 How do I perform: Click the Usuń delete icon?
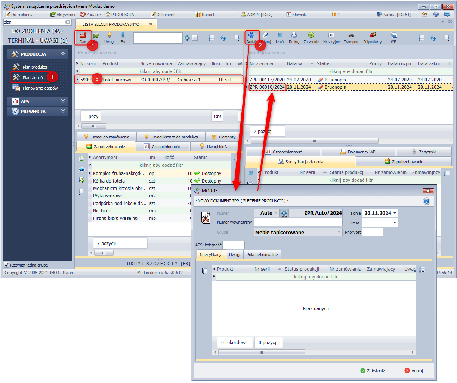[x=280, y=35]
